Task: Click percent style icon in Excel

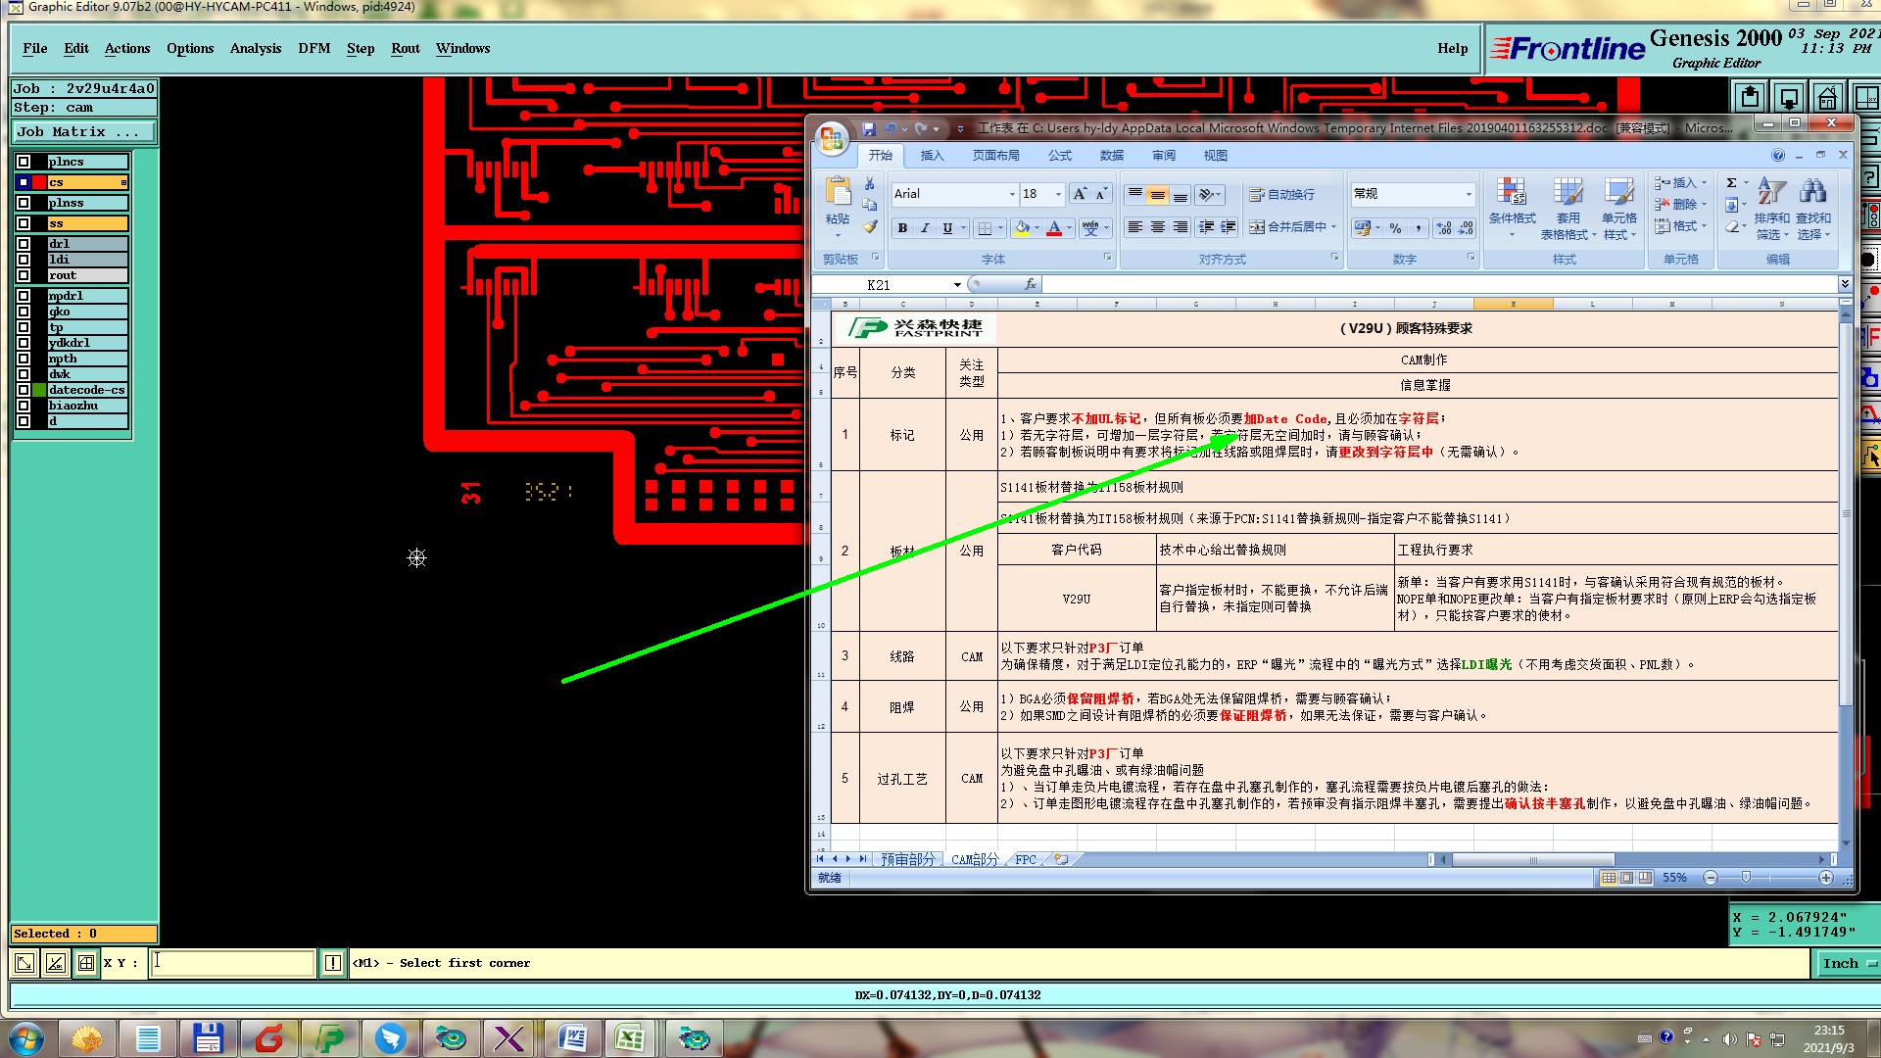Action: (1395, 227)
